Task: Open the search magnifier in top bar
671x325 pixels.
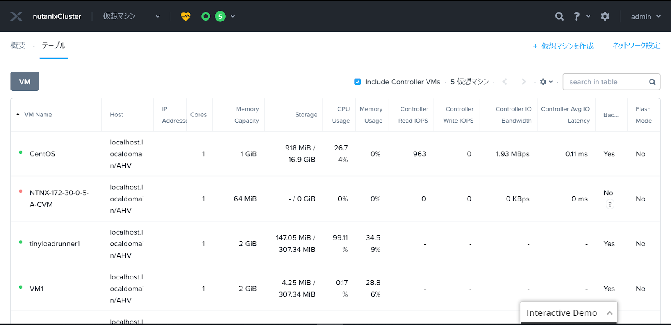Action: coord(559,16)
